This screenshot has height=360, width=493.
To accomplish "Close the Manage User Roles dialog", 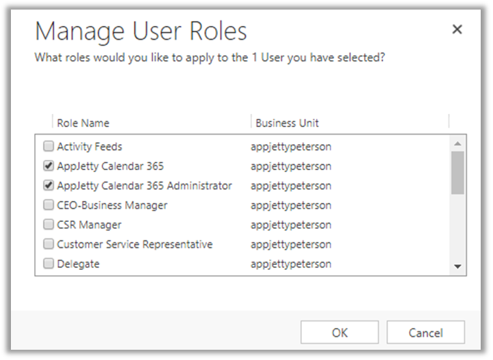I will pyautogui.click(x=457, y=29).
